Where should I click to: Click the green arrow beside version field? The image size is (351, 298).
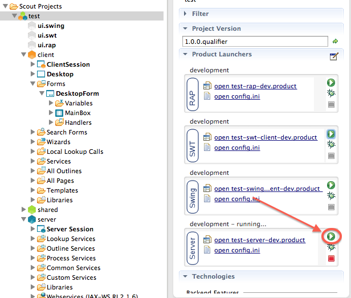pos(336,42)
